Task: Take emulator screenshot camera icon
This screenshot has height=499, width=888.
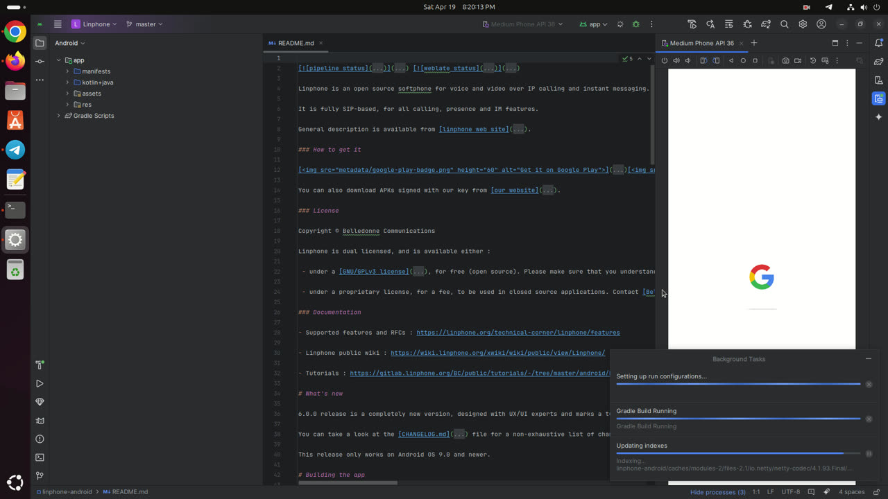Action: pyautogui.click(x=785, y=61)
